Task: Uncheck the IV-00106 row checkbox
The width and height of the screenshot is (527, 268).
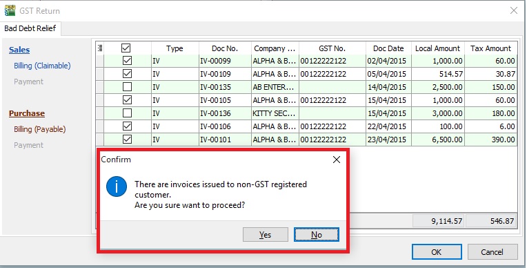Action: click(x=127, y=126)
